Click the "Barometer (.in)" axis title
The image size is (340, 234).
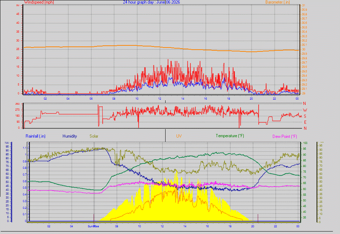click(277, 2)
